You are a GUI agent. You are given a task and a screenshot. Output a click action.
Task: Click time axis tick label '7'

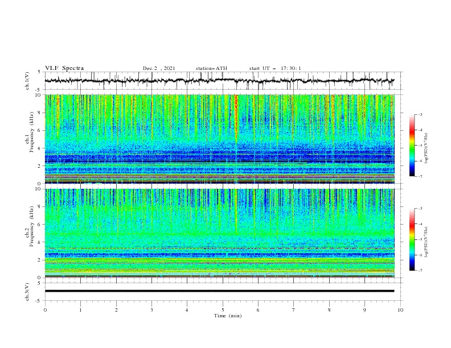click(294, 310)
